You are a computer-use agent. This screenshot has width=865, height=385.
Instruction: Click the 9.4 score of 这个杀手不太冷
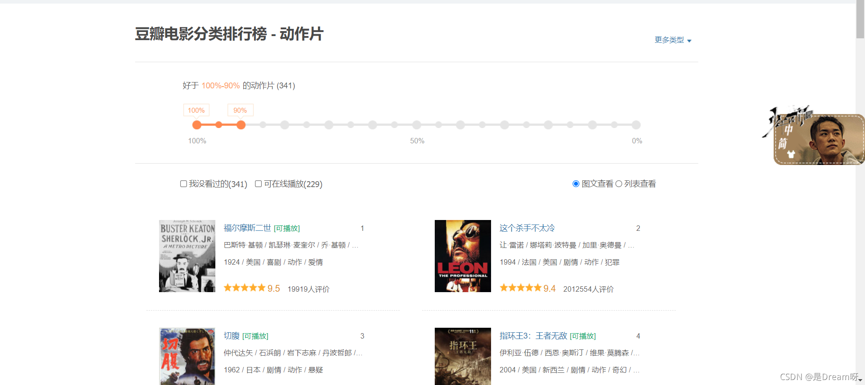(x=550, y=289)
